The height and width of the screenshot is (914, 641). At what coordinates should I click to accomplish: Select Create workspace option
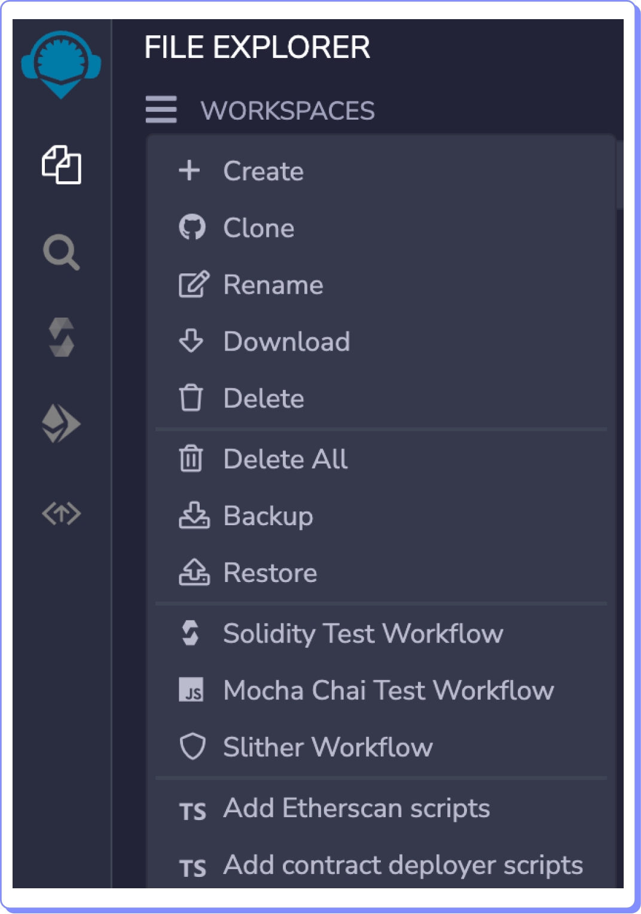click(x=263, y=171)
